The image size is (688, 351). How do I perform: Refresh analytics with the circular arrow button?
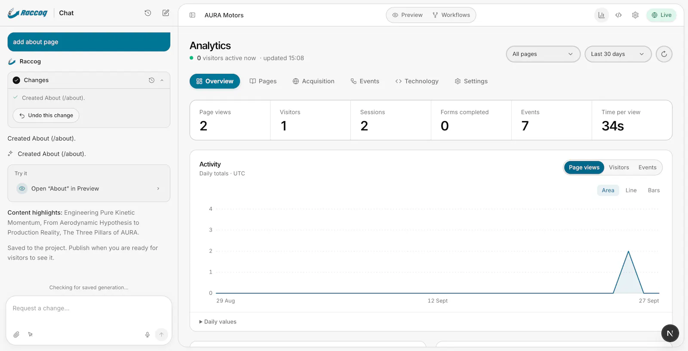664,54
